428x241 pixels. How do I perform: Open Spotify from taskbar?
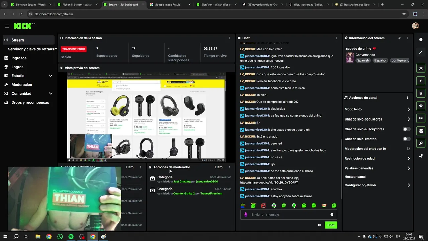click(71, 237)
